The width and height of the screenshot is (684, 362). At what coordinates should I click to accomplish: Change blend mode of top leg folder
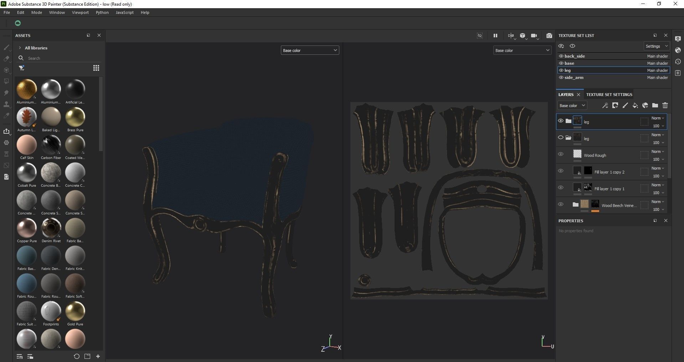point(658,118)
